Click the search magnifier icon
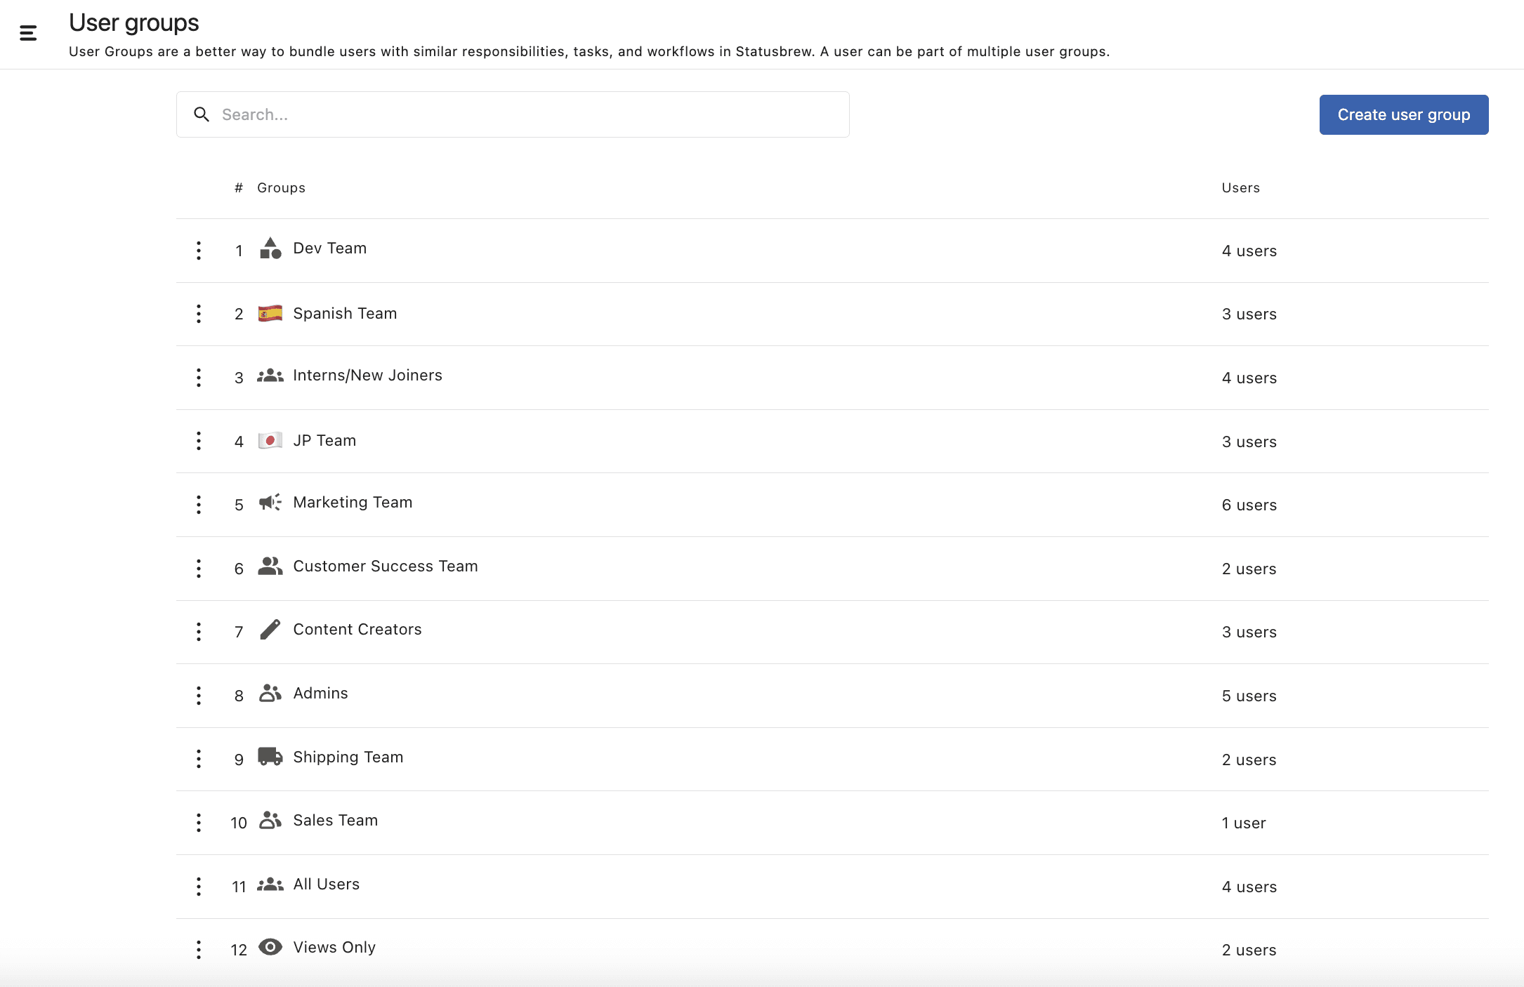Viewport: 1524px width, 987px height. [202, 114]
